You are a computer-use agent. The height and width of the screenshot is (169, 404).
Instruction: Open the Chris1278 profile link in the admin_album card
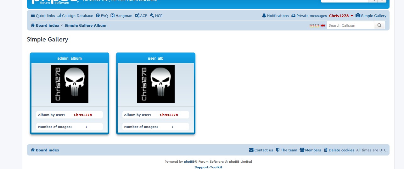tap(83, 115)
